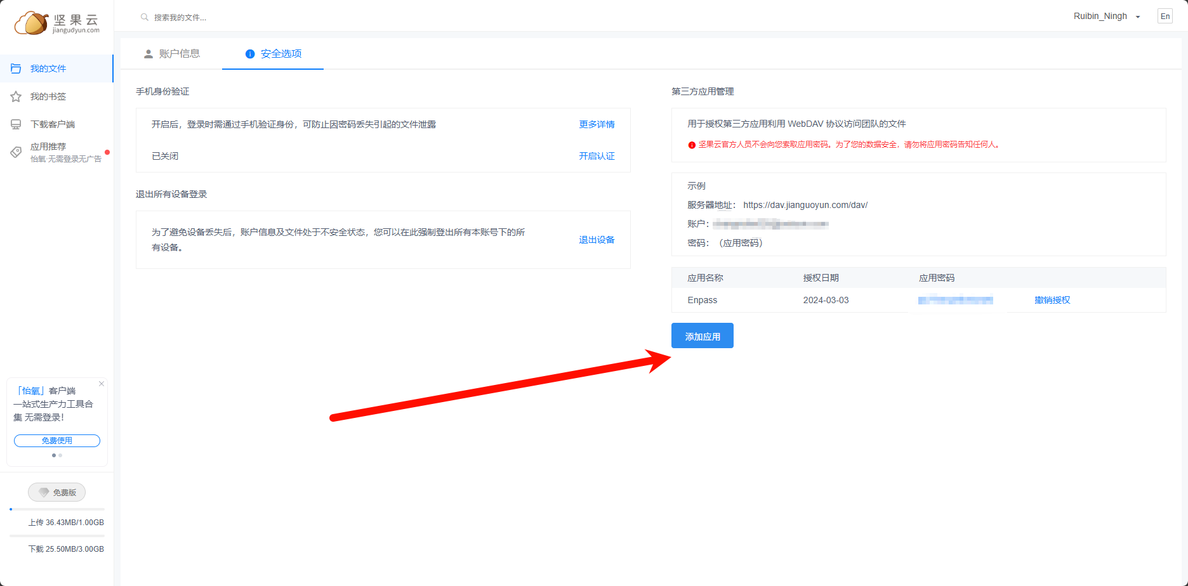Click the diamond icon on 免费版 badge
Screen dimensions: 1188x586
[44, 493]
